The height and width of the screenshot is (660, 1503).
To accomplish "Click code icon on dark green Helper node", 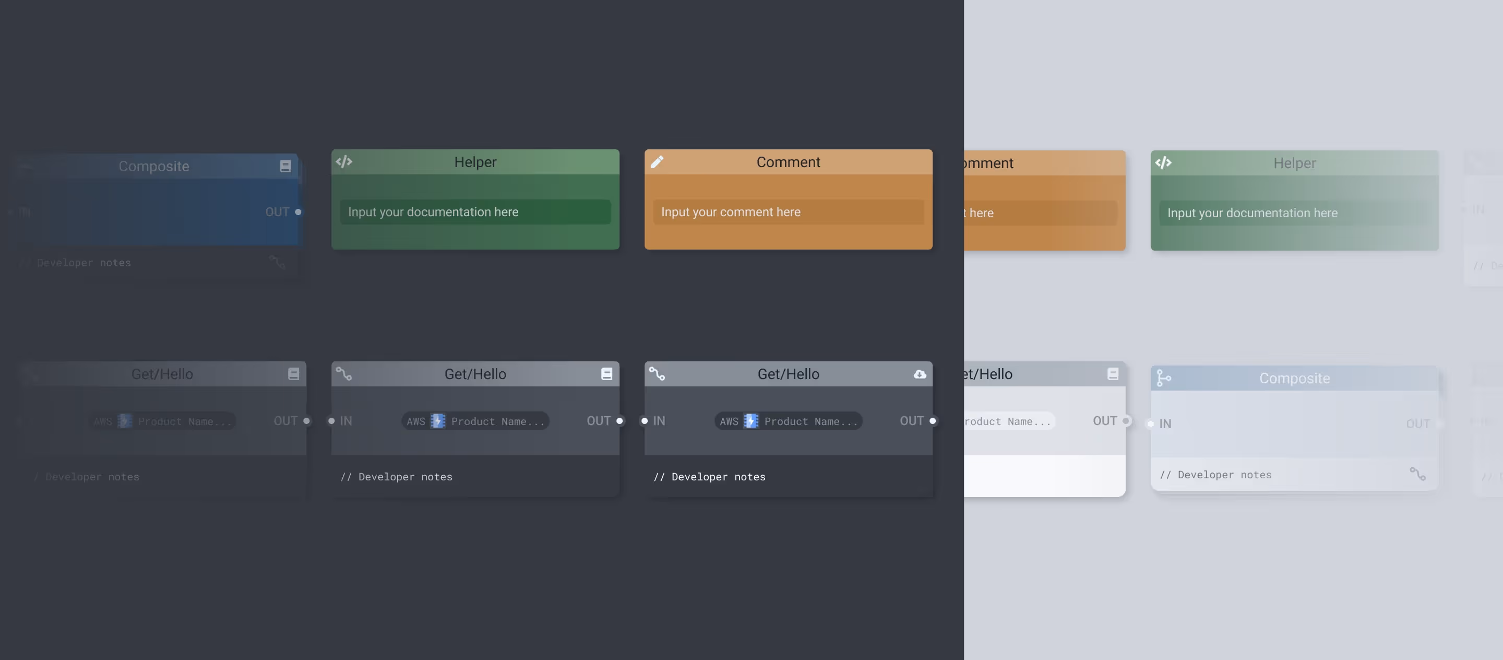I will (x=344, y=162).
